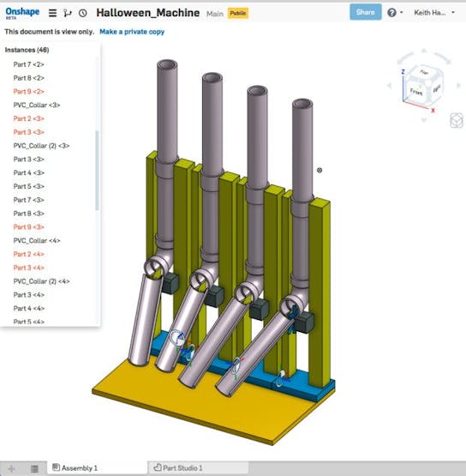
Task: Click the Public label badge
Action: click(238, 13)
